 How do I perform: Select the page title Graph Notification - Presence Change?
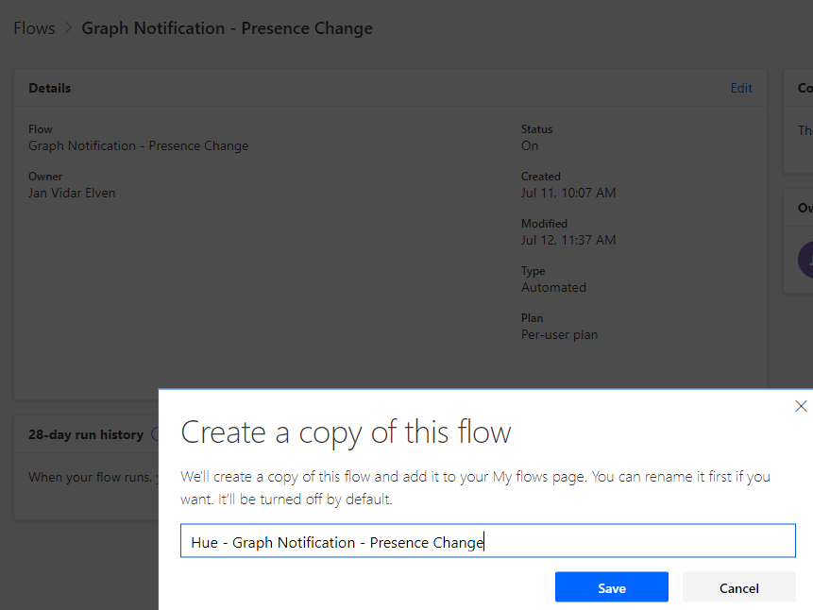227,28
